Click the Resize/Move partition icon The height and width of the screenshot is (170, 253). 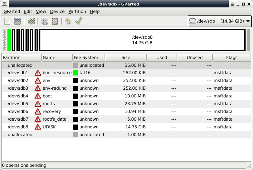click(x=31, y=21)
